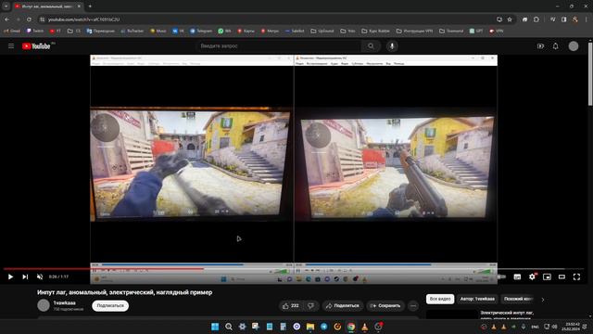Open YouTube notifications bell
The width and height of the screenshot is (593, 334).
click(556, 46)
